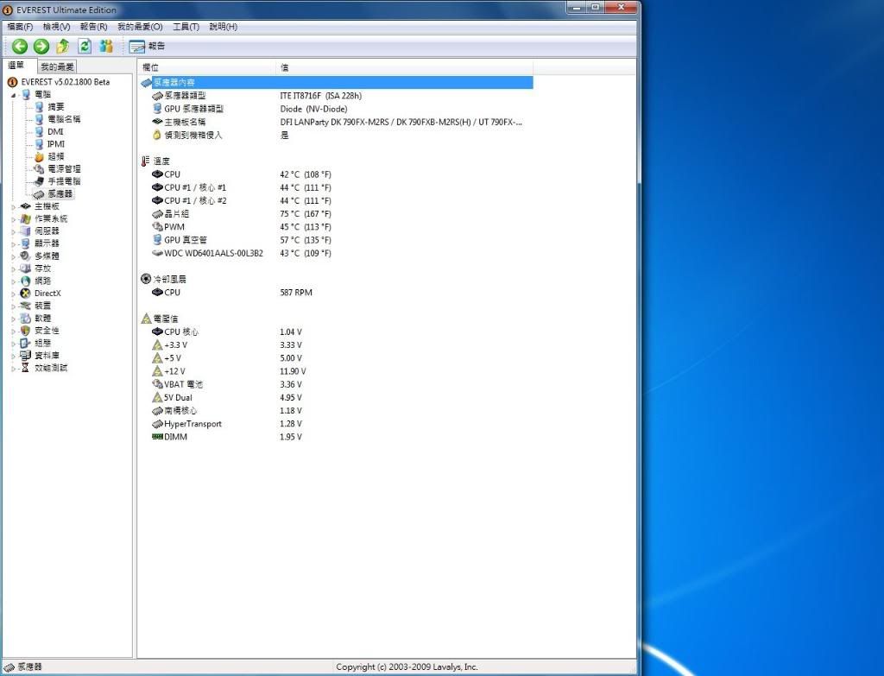Click the warning triangle icon beside 電壓值
Screen dimensions: 884x676
pos(146,319)
